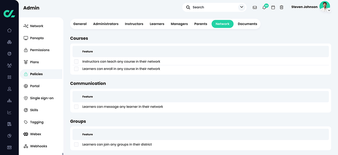This screenshot has height=155, width=338.
Task: Switch to the Instructors tab
Action: [134, 24]
